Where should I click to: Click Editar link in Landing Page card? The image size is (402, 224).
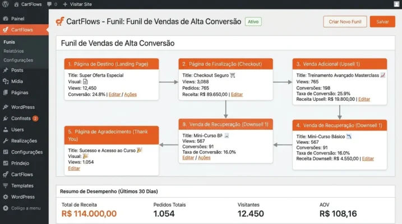114,95
